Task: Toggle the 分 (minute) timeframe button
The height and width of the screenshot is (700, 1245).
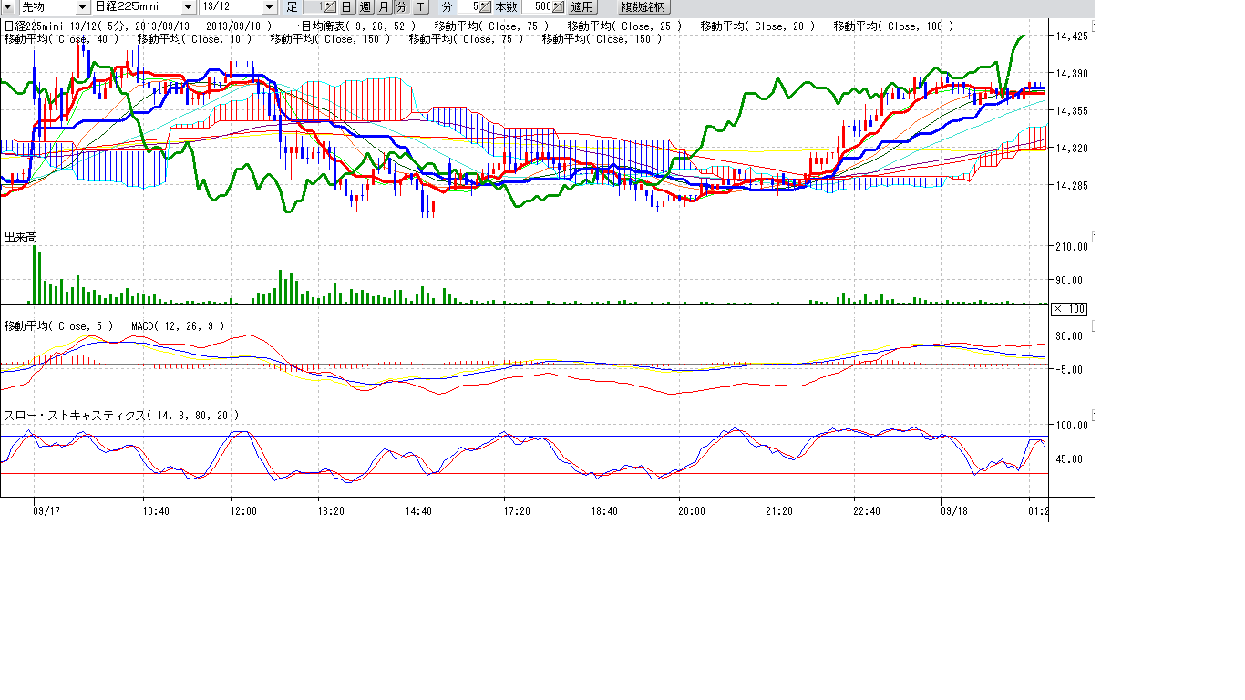Action: point(401,6)
